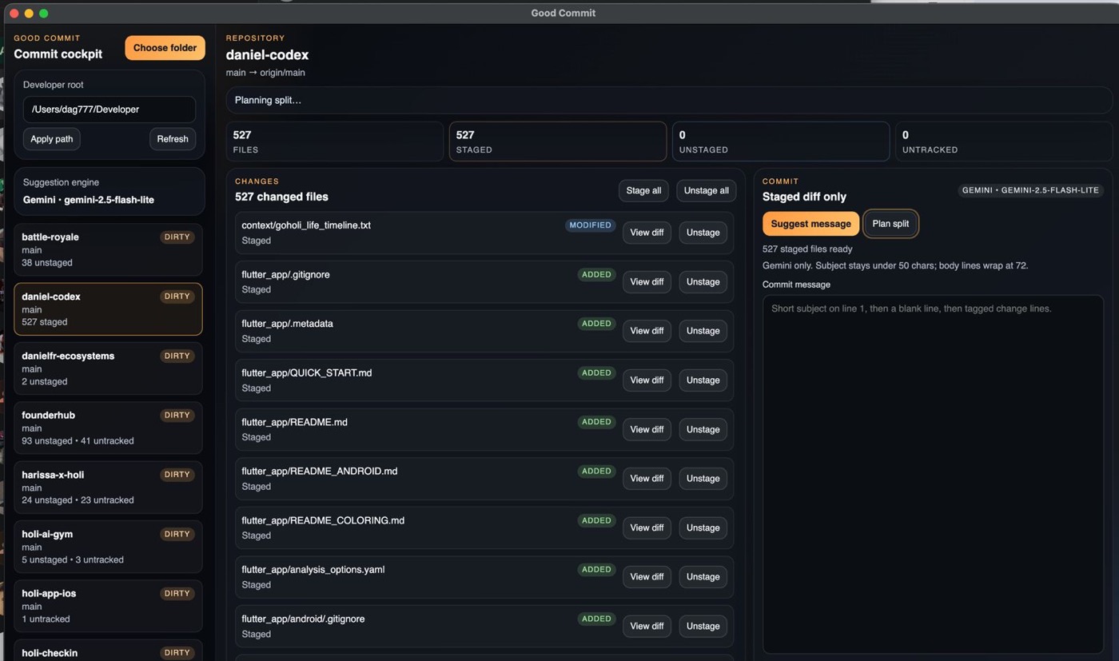This screenshot has width=1119, height=661.
Task: Select the founderhub repository
Action: tap(109, 428)
